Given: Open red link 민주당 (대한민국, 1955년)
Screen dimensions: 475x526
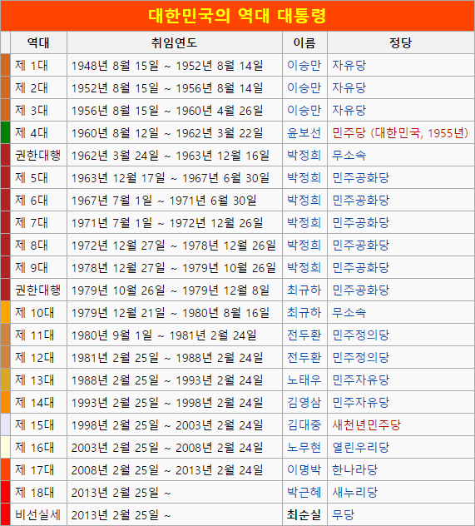Looking at the screenshot, I should click(400, 132).
